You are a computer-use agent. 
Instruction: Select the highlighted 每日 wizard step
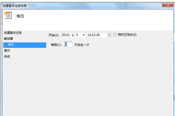pos(25,45)
